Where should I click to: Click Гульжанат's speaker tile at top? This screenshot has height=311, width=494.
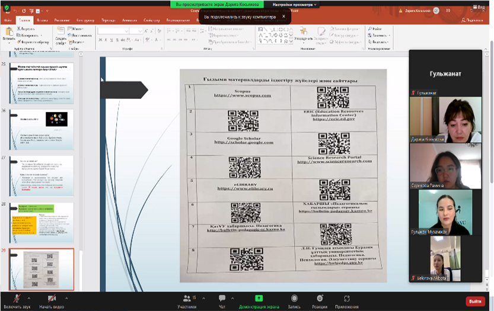tap(445, 73)
